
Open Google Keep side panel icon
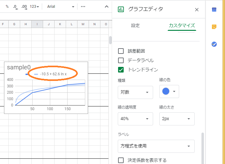click(x=214, y=27)
